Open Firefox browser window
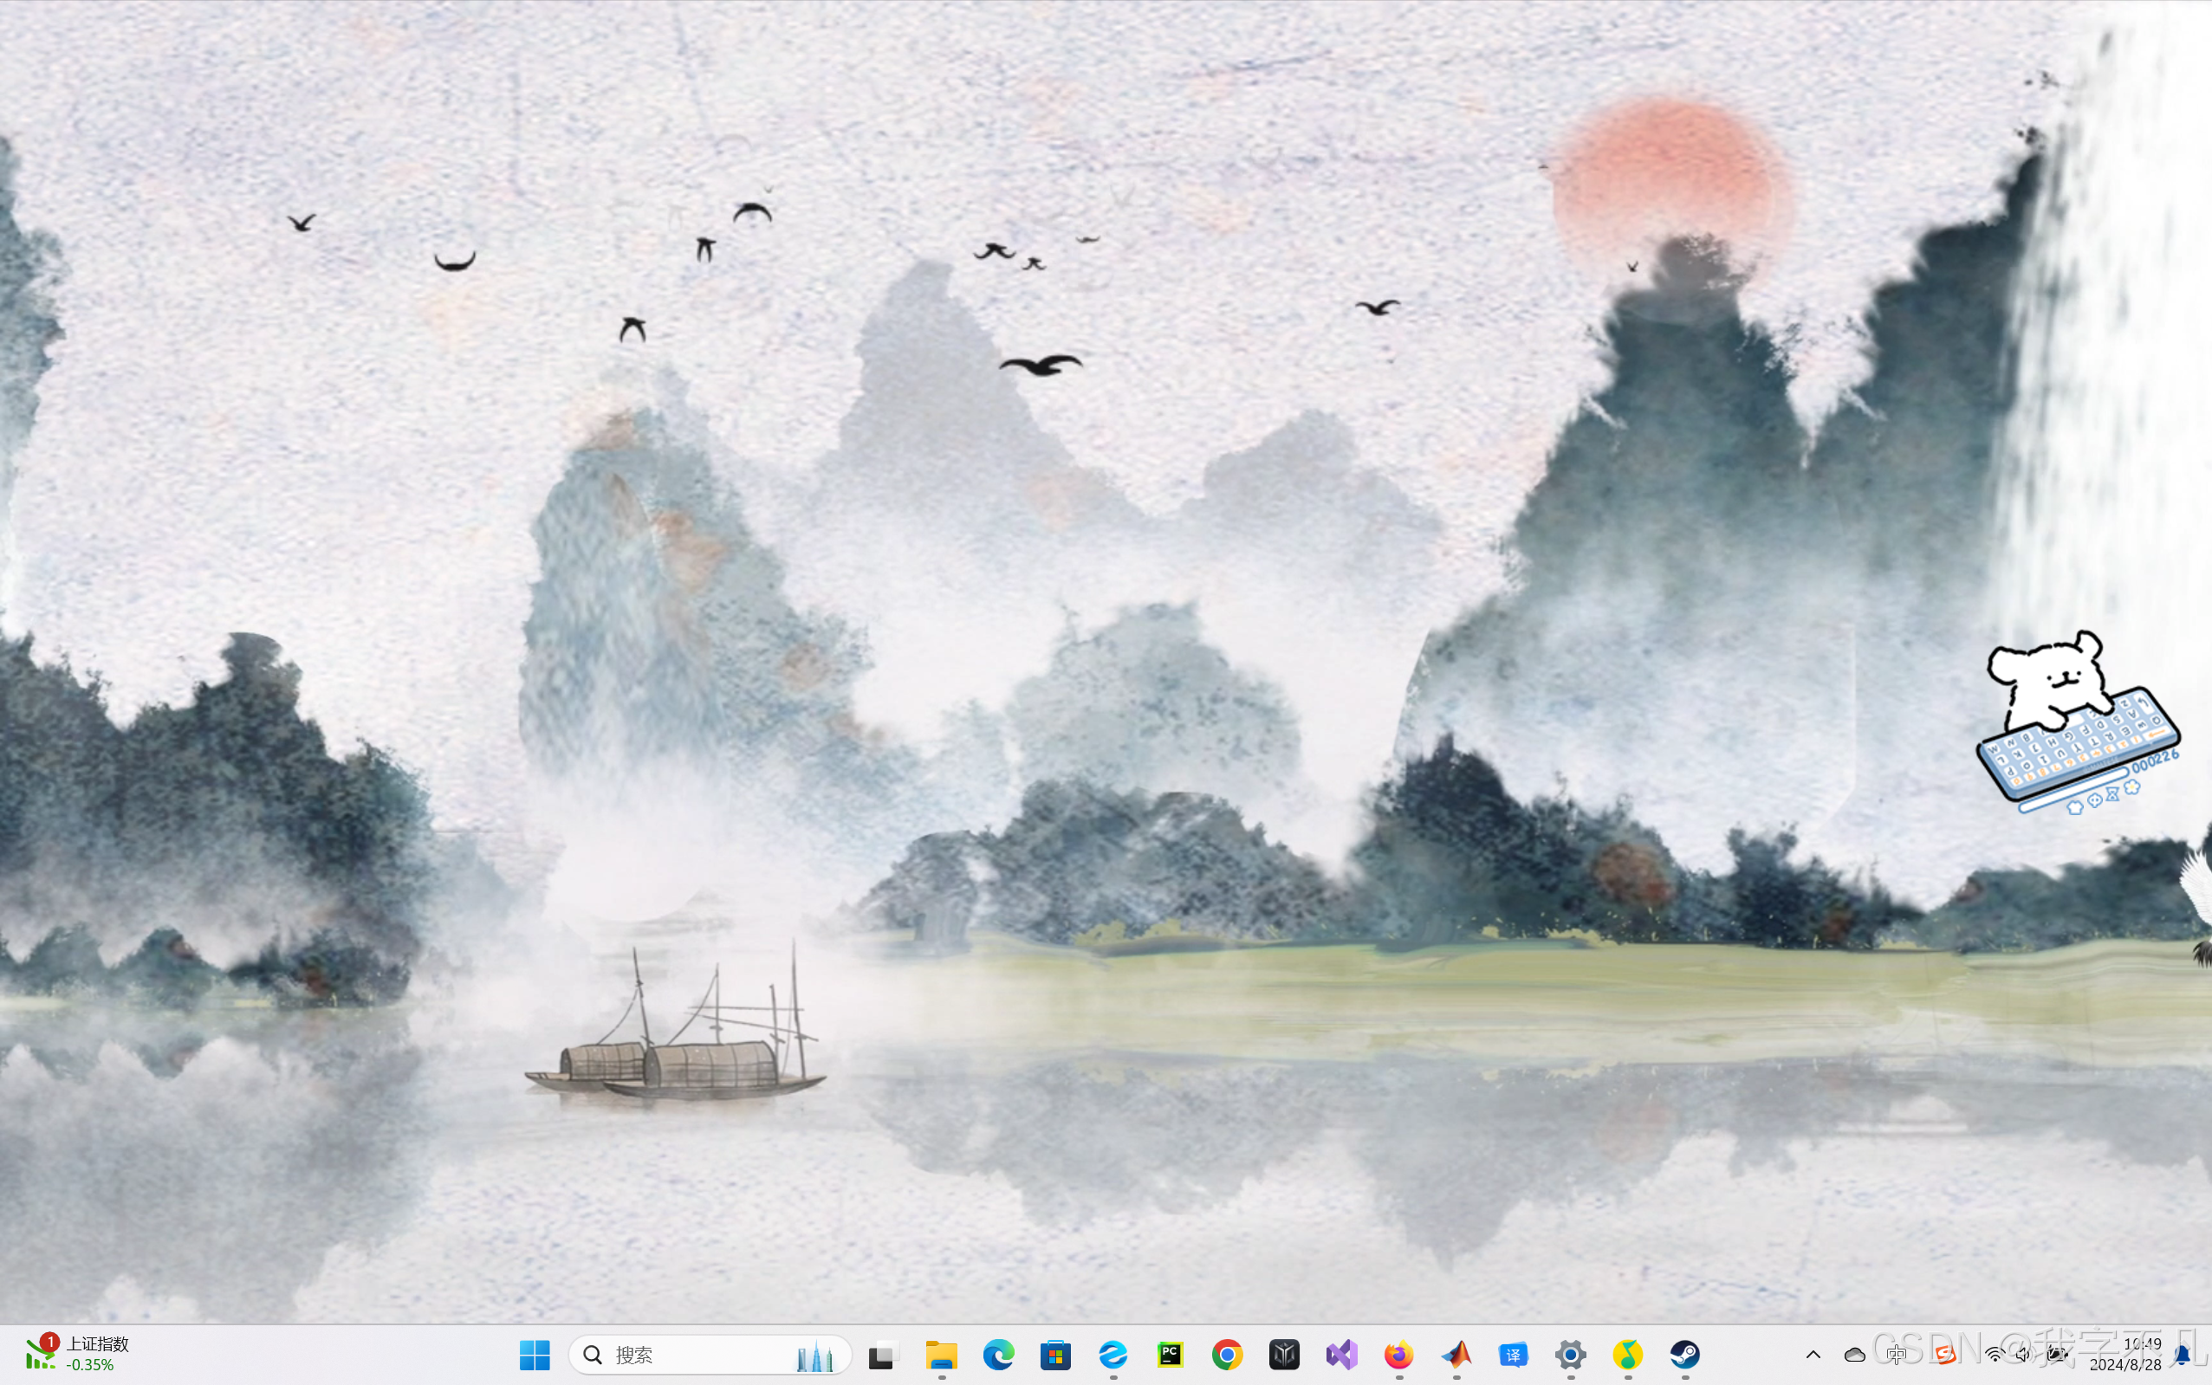Viewport: 2212px width, 1385px height. point(1398,1354)
